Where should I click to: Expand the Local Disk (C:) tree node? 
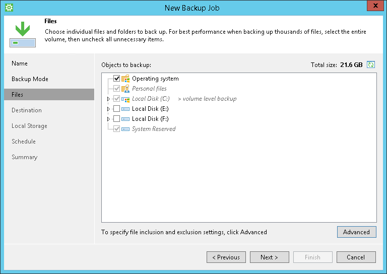(108, 99)
